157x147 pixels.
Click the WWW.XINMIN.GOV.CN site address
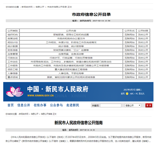[40, 96]
